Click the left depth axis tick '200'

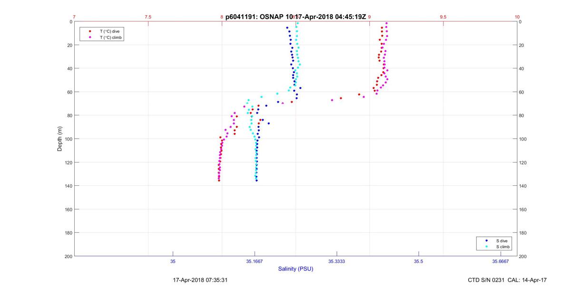tap(68, 256)
